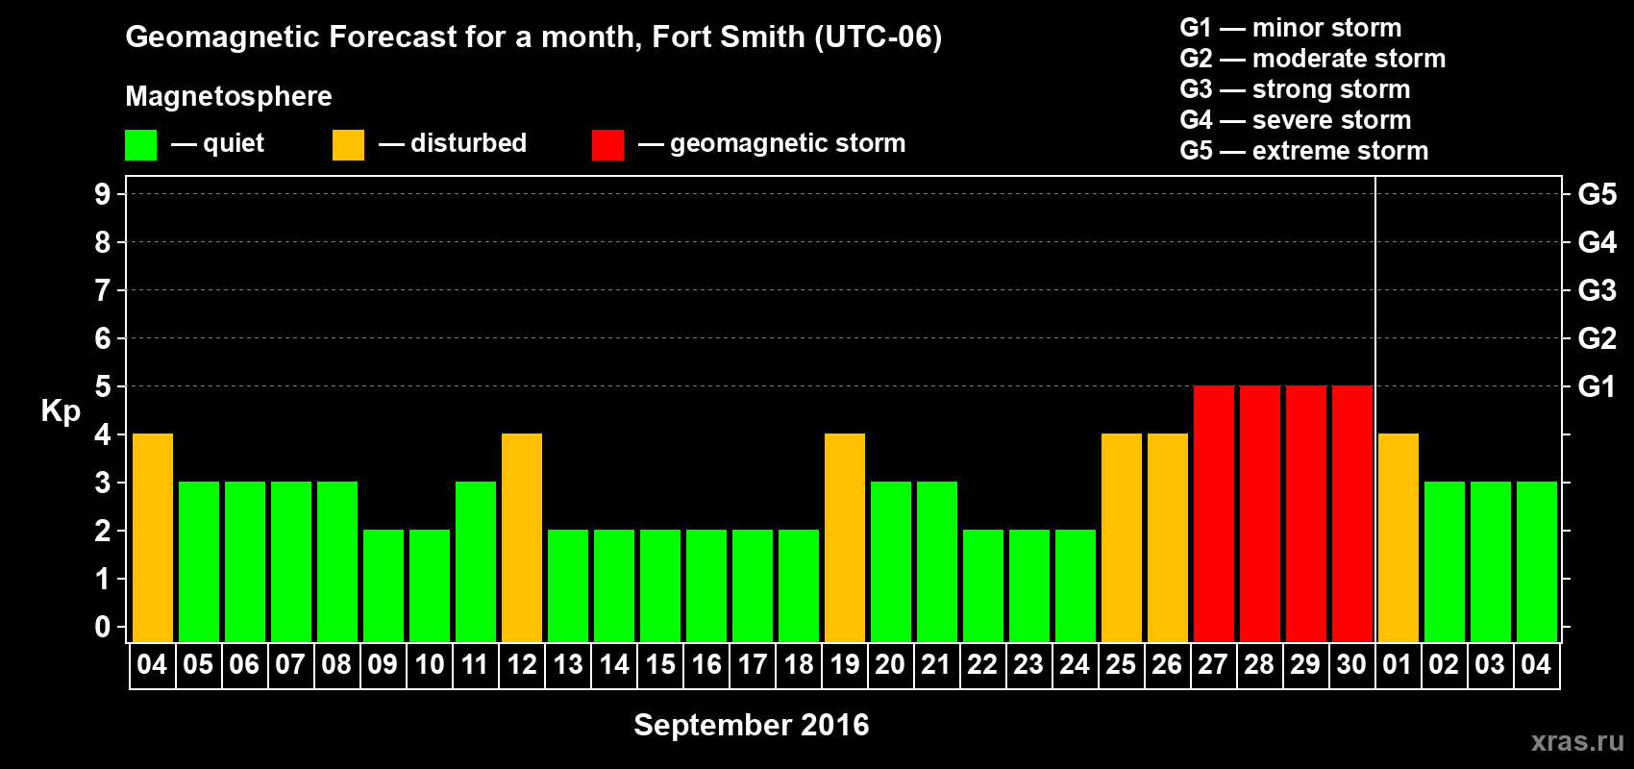Click the red storm bar for day 30
This screenshot has height=769, width=1634.
[1352, 514]
